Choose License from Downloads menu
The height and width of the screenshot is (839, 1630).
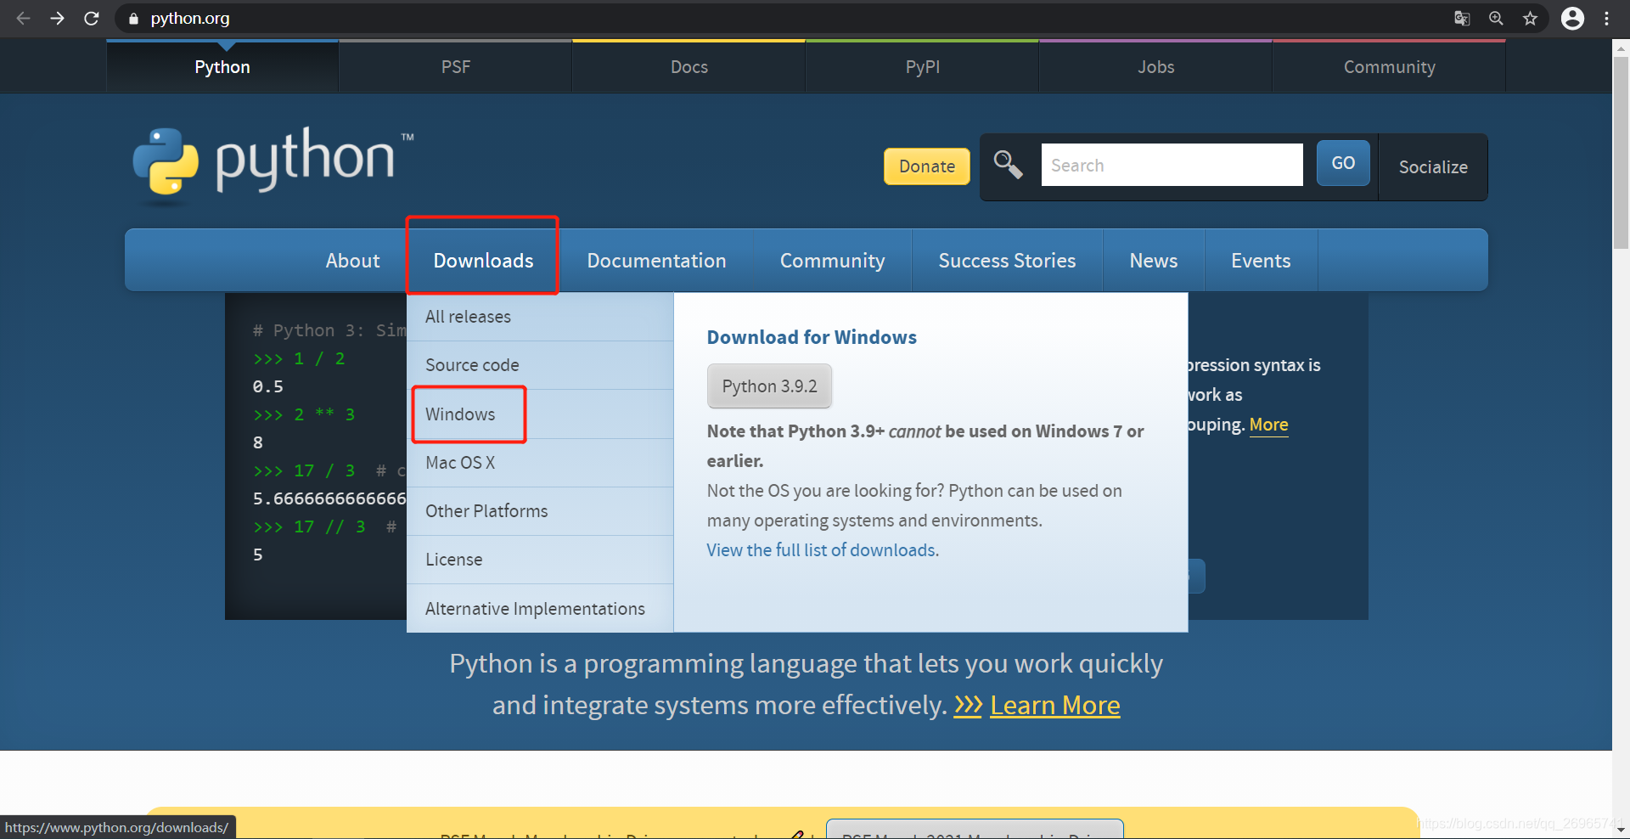point(540,560)
